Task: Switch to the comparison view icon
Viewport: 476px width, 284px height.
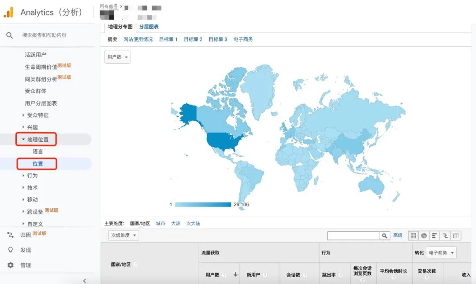Action: point(446,236)
